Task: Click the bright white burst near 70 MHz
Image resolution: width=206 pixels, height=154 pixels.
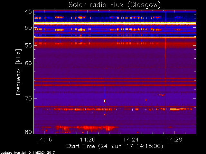Action: coord(105,101)
